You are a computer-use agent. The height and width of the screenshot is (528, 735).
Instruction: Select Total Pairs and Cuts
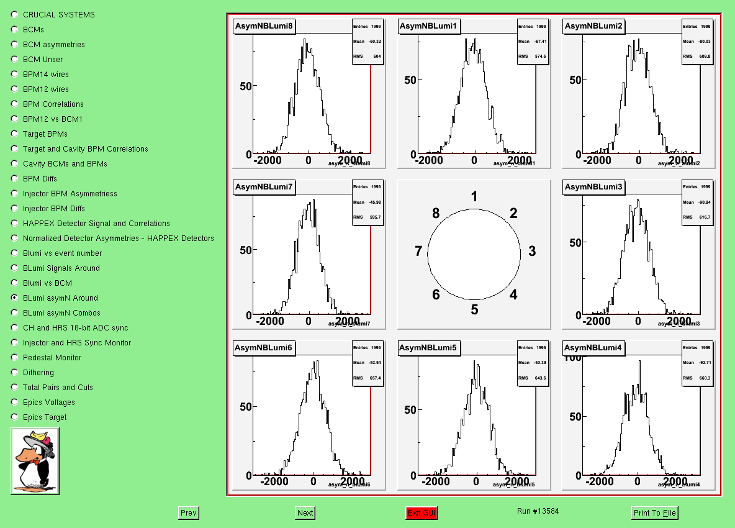pyautogui.click(x=14, y=388)
